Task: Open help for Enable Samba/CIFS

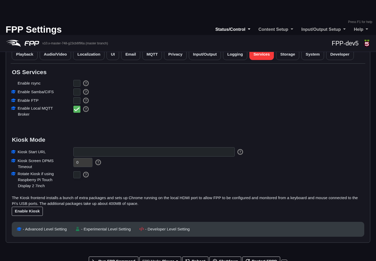Action: coord(86,92)
